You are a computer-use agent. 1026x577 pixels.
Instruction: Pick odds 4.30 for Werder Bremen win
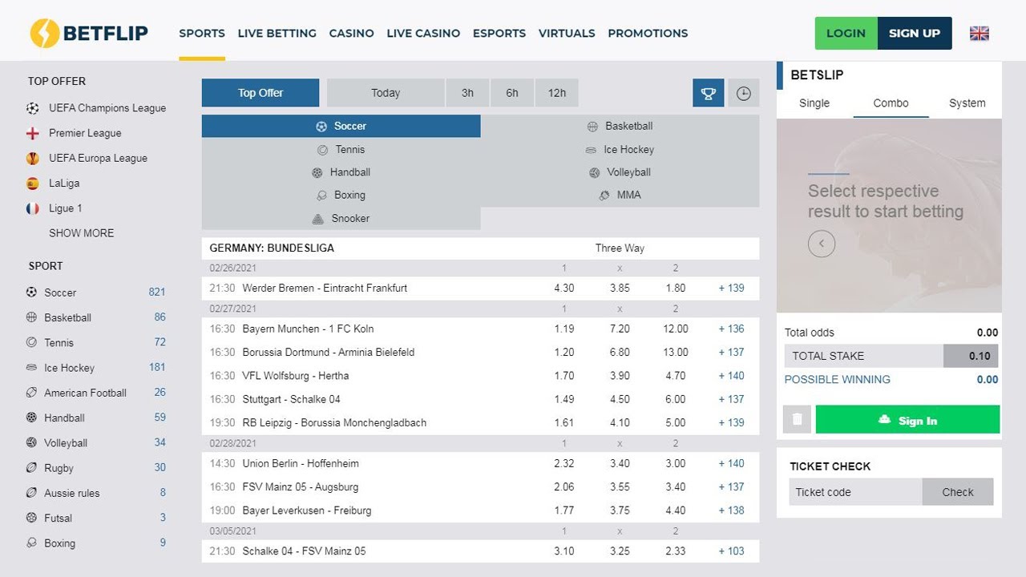click(564, 288)
